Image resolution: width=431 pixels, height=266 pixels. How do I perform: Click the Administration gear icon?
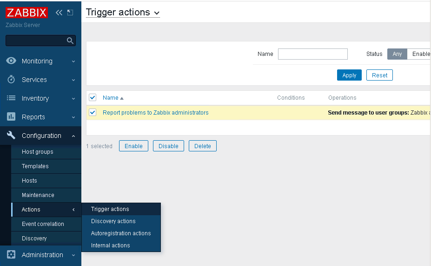click(11, 254)
